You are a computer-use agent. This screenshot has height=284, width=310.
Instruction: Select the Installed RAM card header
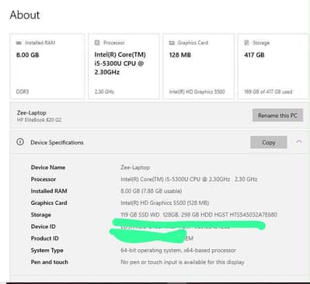click(40, 43)
